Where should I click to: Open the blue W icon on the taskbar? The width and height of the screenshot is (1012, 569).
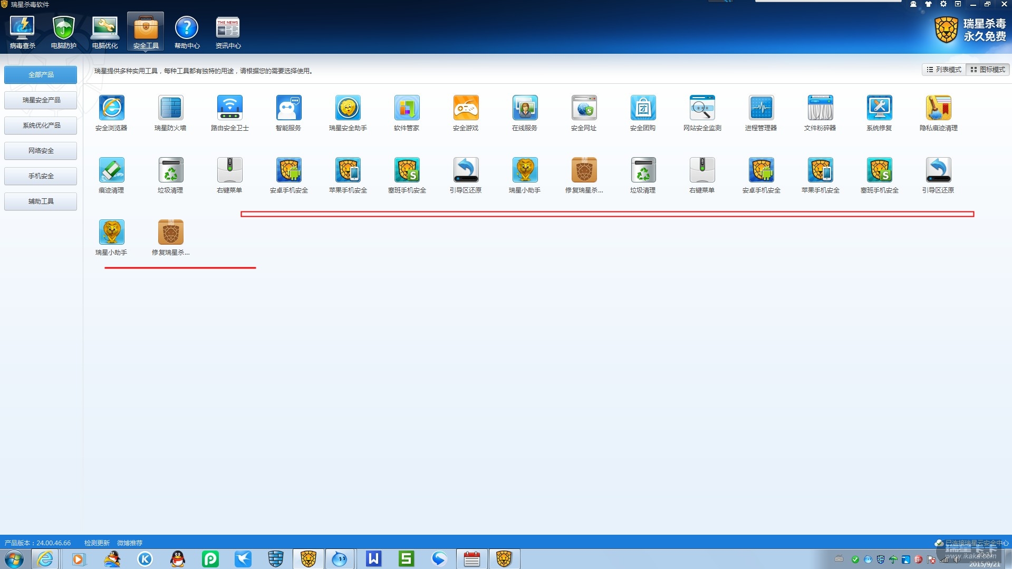coord(373,559)
